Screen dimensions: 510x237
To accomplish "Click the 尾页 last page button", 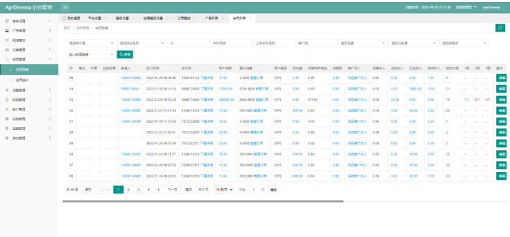I will pyautogui.click(x=188, y=190).
